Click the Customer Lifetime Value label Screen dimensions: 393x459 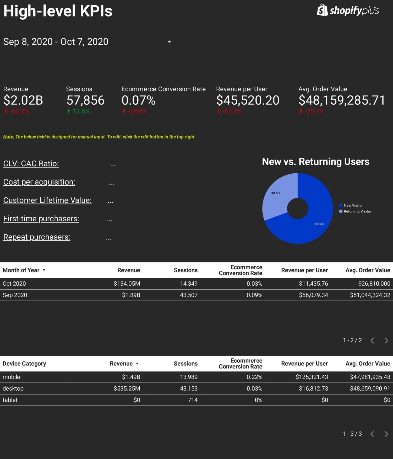47,200
